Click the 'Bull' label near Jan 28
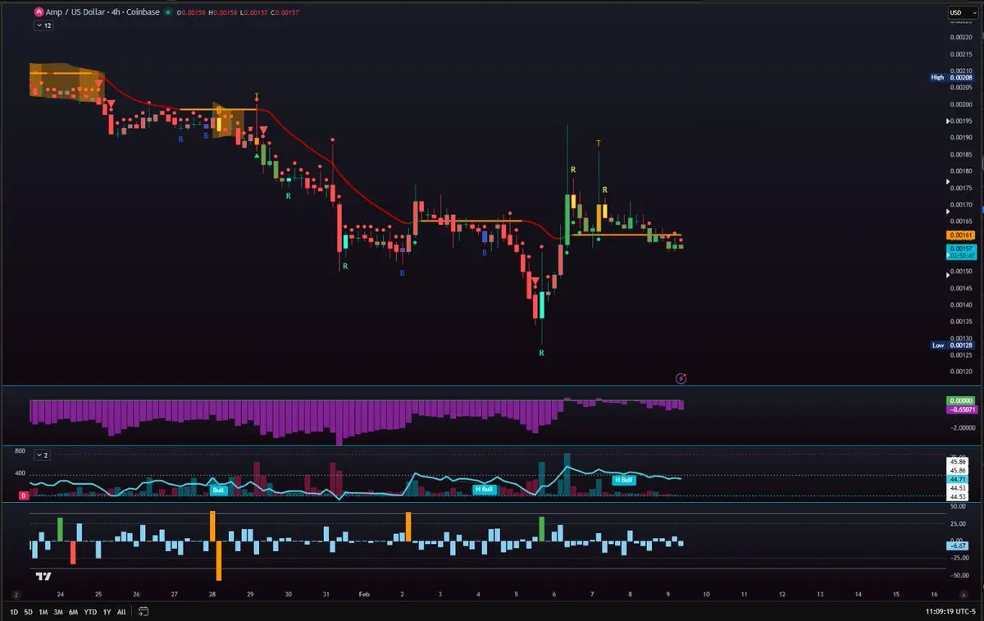Viewport: 984px width, 621px height. coord(219,490)
